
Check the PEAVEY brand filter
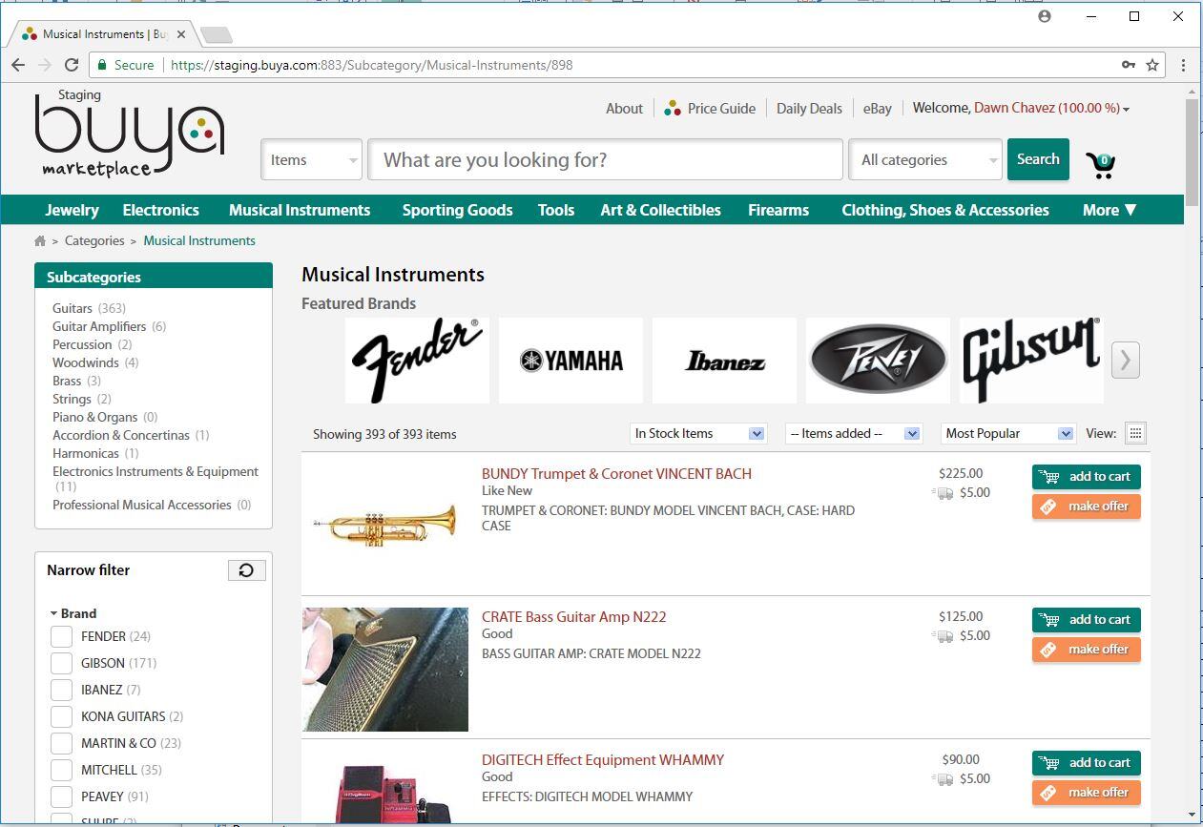point(61,796)
